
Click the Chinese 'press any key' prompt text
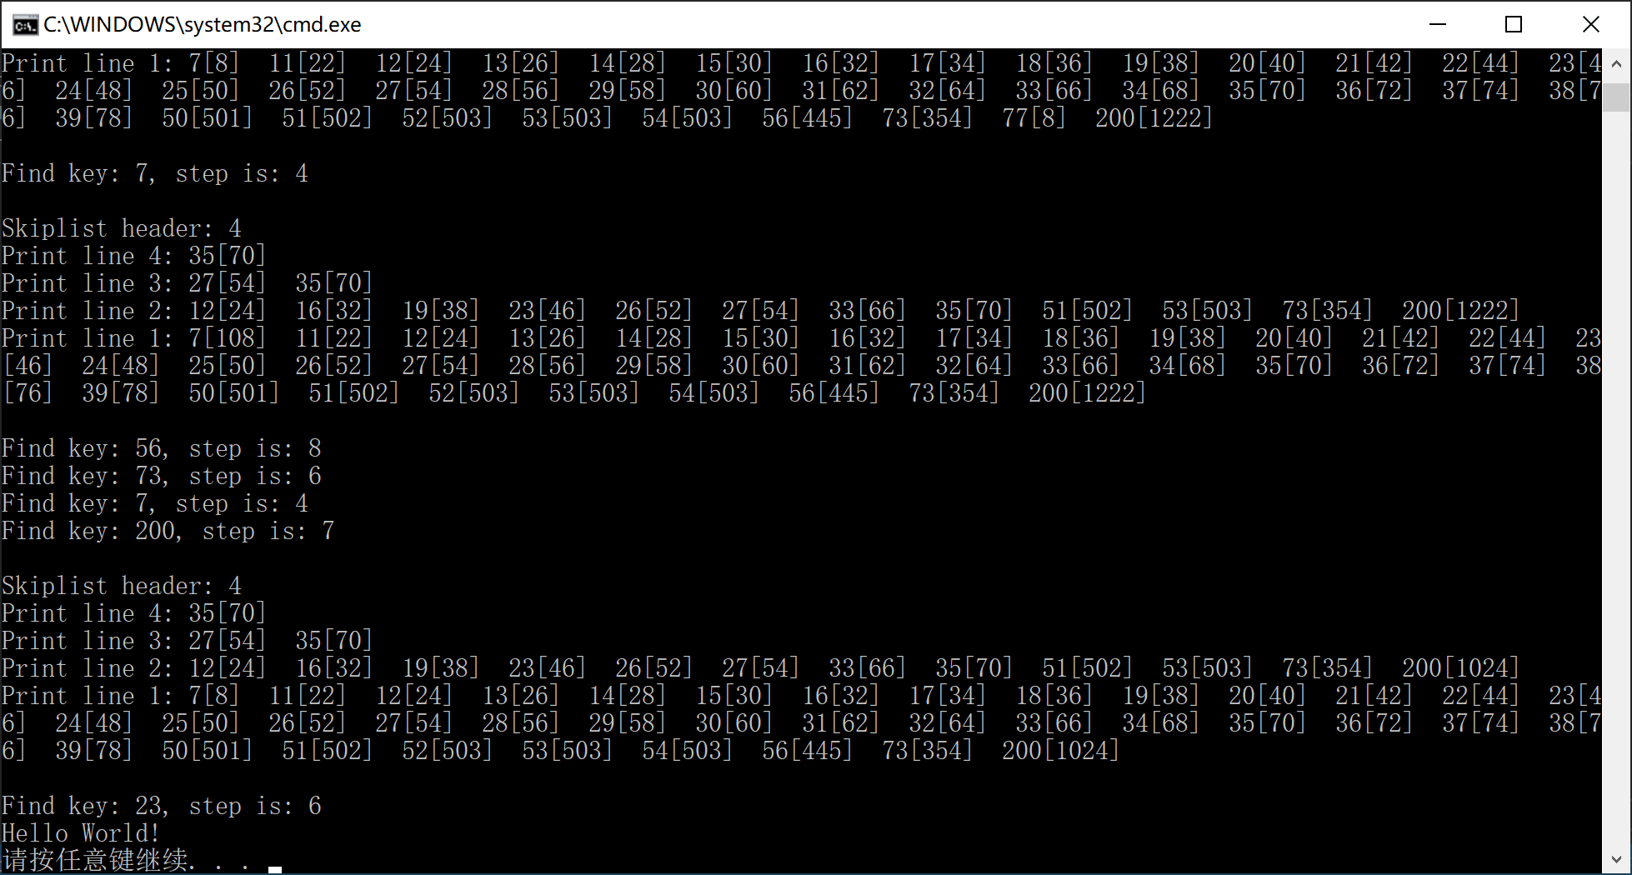click(127, 860)
